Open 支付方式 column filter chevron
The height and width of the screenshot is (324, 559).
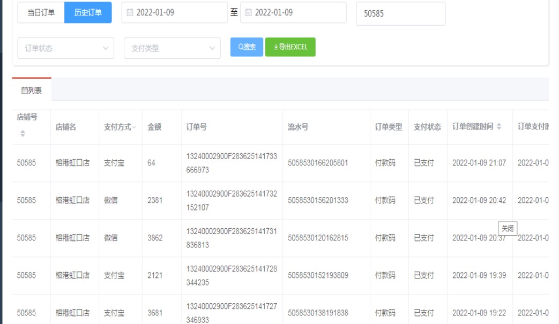(134, 127)
